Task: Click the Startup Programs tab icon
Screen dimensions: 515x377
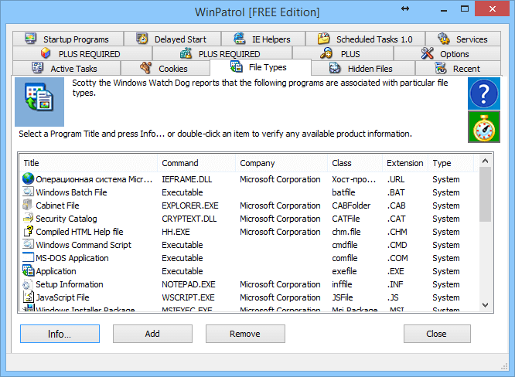Action: [31, 39]
